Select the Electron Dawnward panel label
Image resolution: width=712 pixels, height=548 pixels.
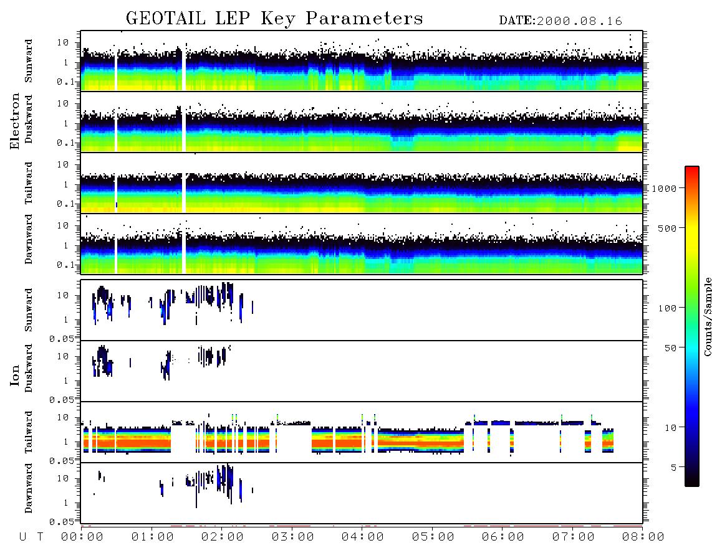tap(29, 240)
